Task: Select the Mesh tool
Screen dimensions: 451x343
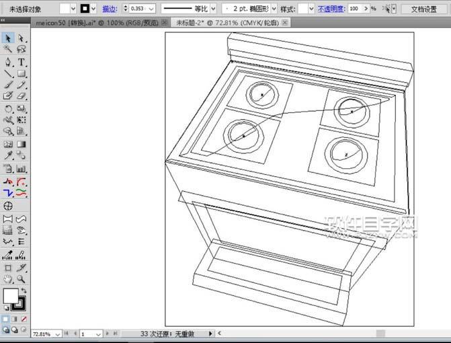Action: pos(8,144)
